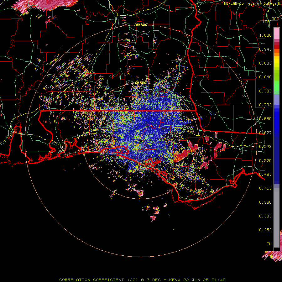Click the 0.733 scale value
282x282 pixels.
click(x=265, y=105)
